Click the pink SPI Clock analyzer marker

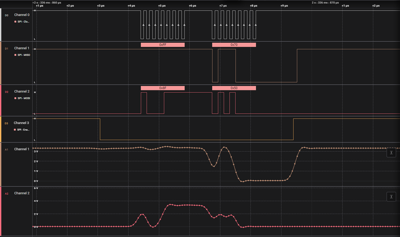pyautogui.click(x=15, y=22)
